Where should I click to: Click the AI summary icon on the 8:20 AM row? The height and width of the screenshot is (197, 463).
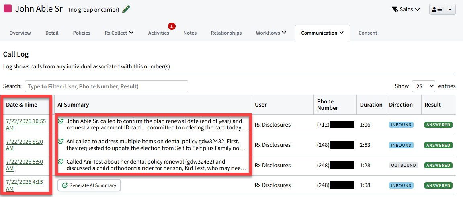point(61,141)
